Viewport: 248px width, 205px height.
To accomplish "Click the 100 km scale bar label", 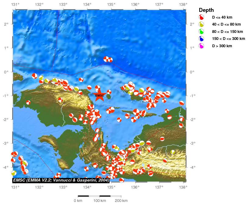I will (x=100, y=200).
